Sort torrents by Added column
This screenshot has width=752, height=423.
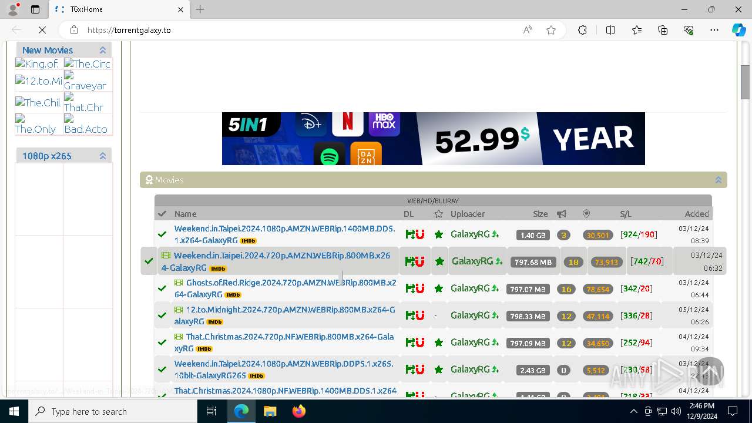[x=697, y=214]
